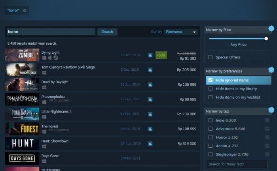Open Tom Clancy's Rainbow Six Siege title
Image resolution: width=277 pixels, height=171 pixels.
coord(68,67)
